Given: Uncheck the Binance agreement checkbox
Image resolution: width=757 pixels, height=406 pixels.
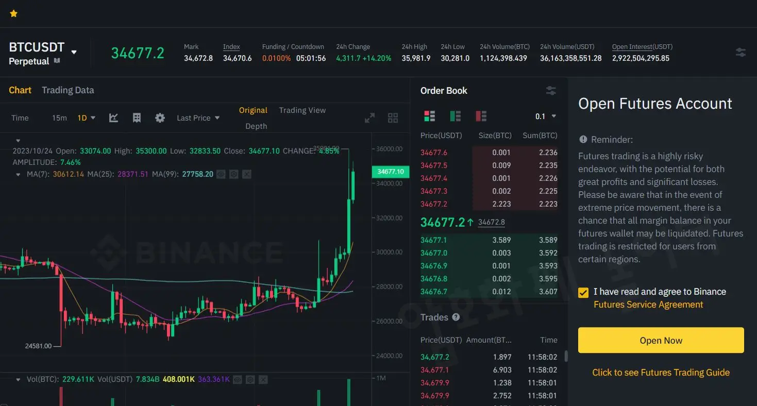Looking at the screenshot, I should (583, 293).
